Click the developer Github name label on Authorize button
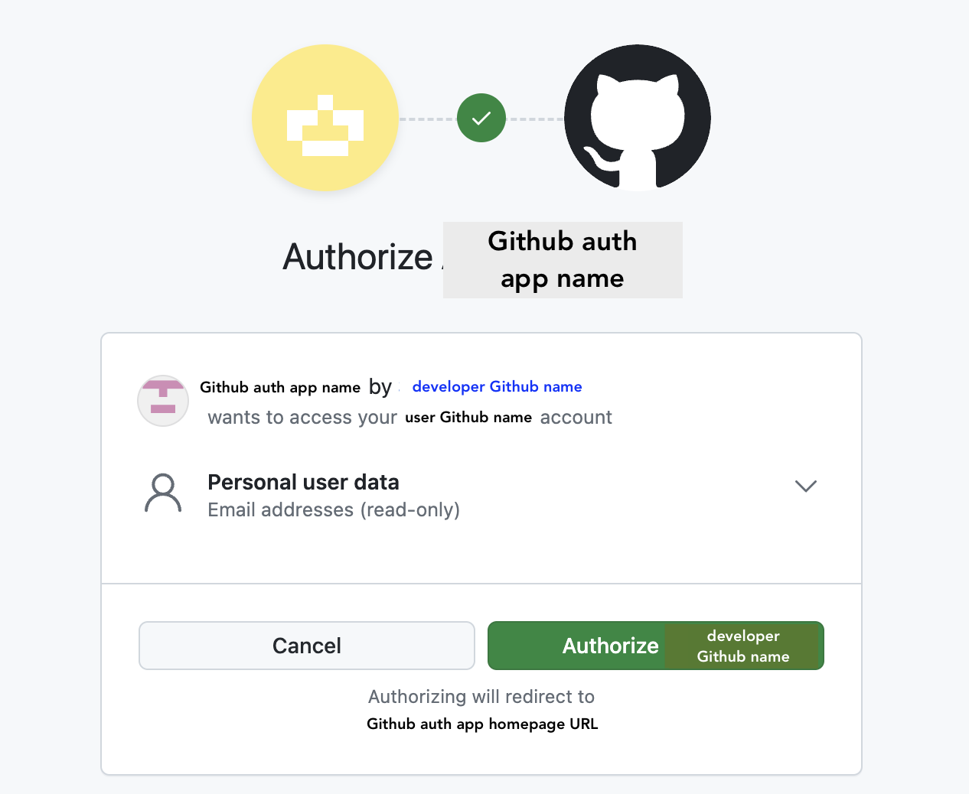 pyautogui.click(x=742, y=646)
